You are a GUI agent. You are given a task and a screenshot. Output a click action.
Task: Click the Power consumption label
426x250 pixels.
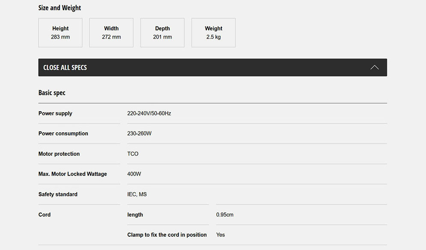pyautogui.click(x=63, y=134)
